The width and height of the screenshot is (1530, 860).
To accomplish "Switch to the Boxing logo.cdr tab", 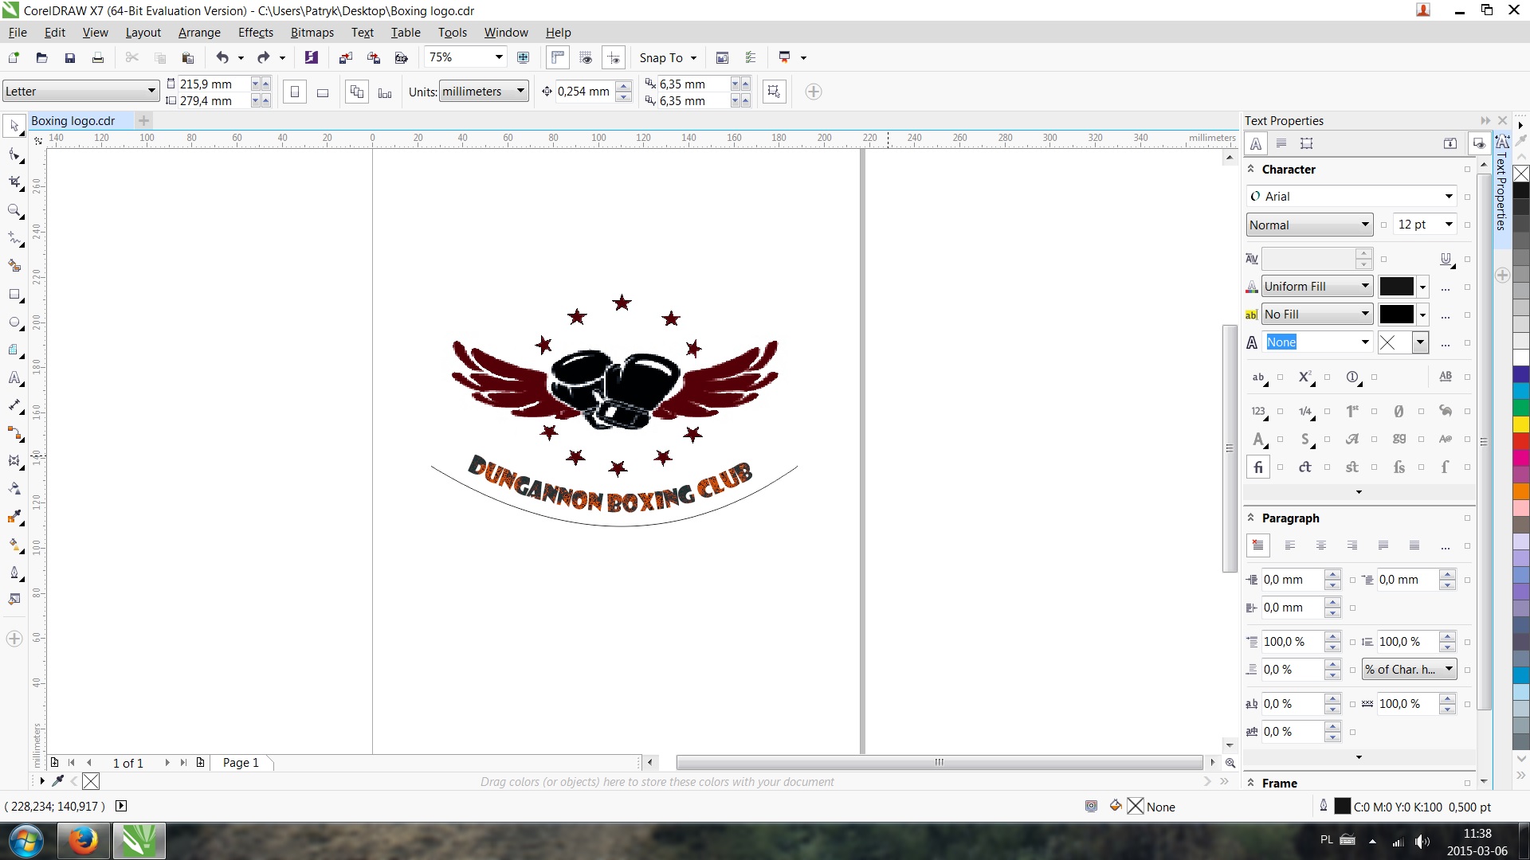I will 73,121.
